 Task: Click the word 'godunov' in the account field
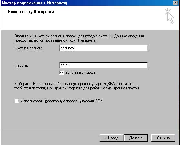point(67,48)
